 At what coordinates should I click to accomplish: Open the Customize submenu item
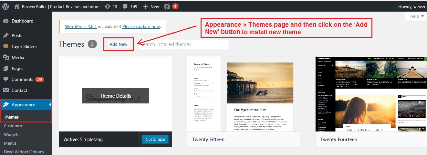point(14,126)
